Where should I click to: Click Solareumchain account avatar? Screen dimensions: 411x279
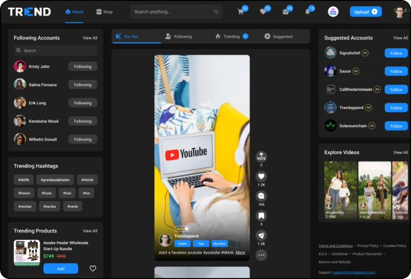tap(330, 126)
